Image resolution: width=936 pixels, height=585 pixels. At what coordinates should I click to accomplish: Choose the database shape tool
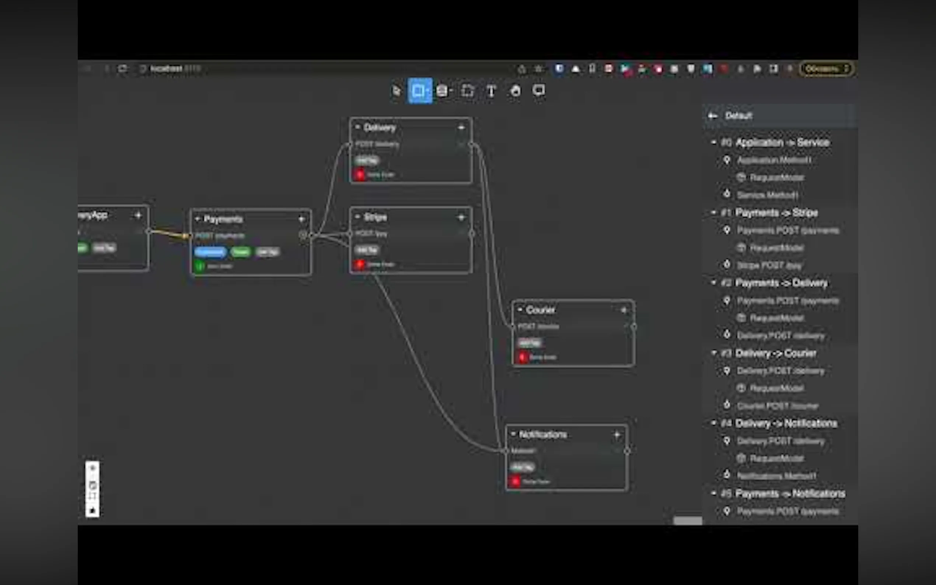tap(442, 91)
